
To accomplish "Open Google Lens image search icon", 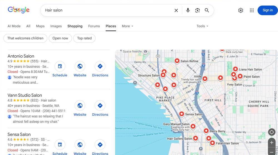I will pos(197,11).
